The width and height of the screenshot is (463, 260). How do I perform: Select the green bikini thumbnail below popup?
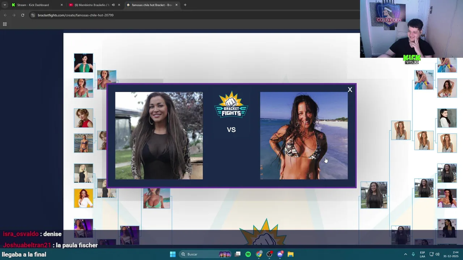(157, 198)
